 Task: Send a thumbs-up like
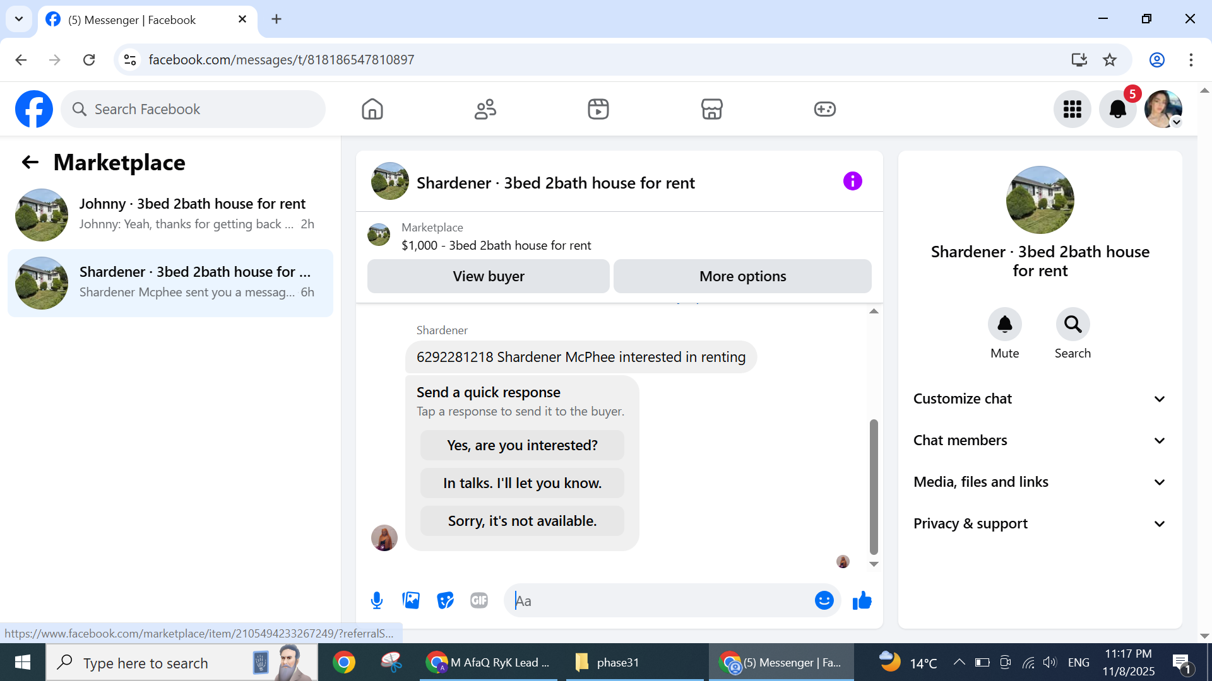click(x=862, y=600)
